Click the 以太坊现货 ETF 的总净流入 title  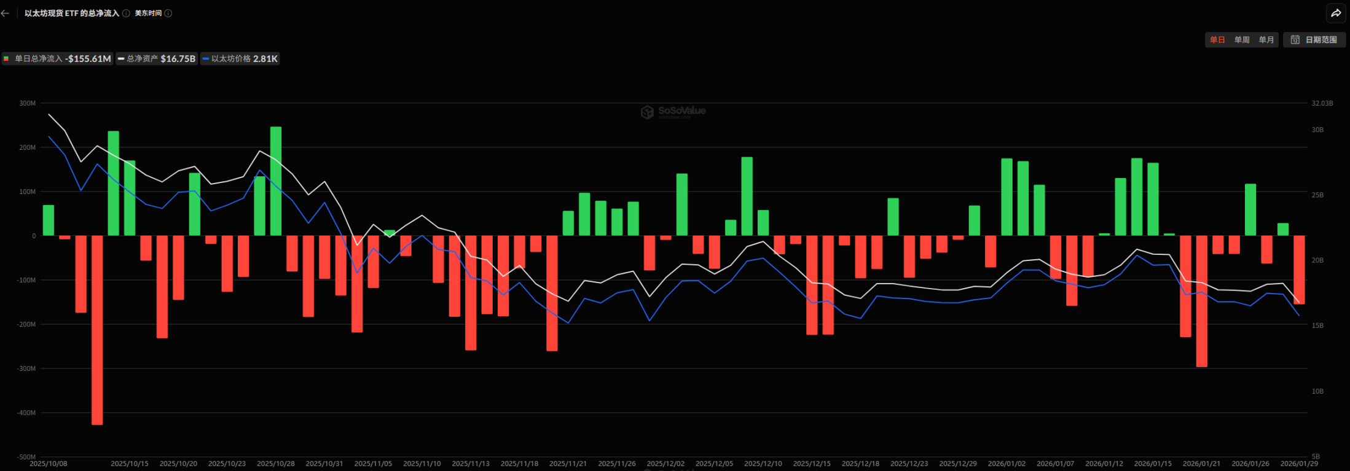[71, 13]
